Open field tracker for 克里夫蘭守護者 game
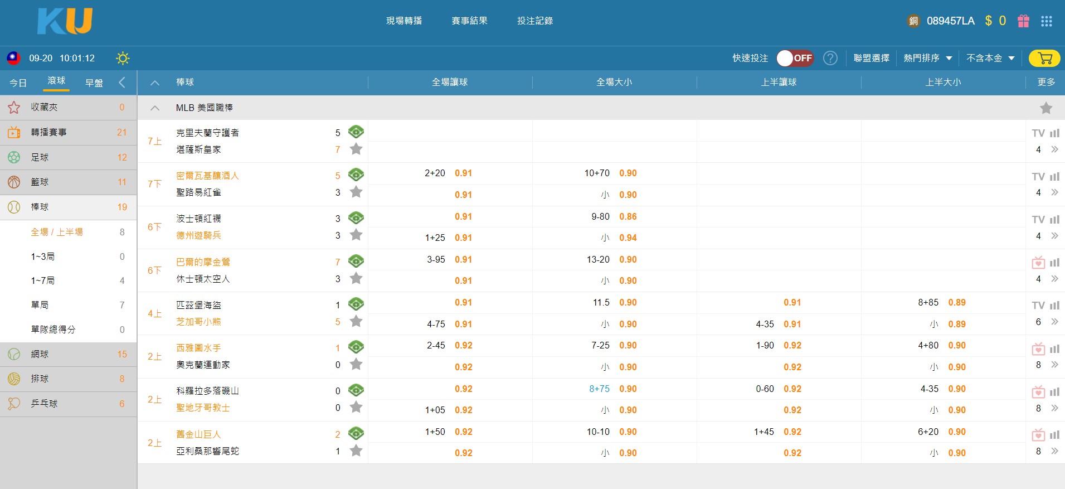Screen dimensions: 1065x489 (356, 132)
